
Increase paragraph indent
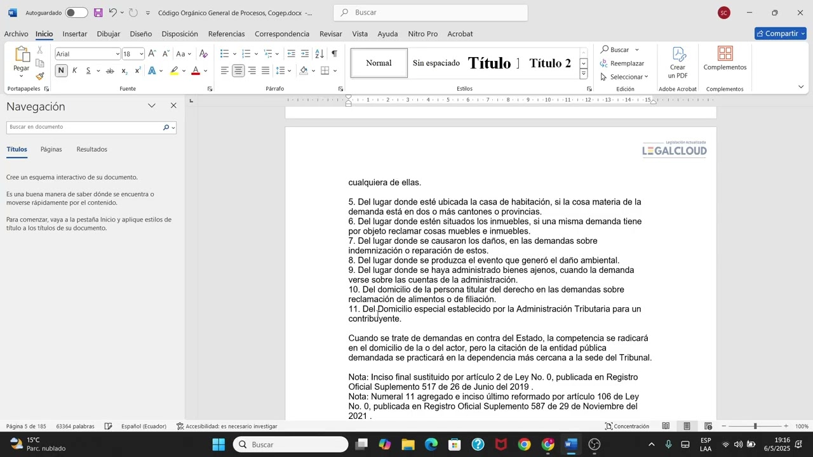pyautogui.click(x=305, y=54)
